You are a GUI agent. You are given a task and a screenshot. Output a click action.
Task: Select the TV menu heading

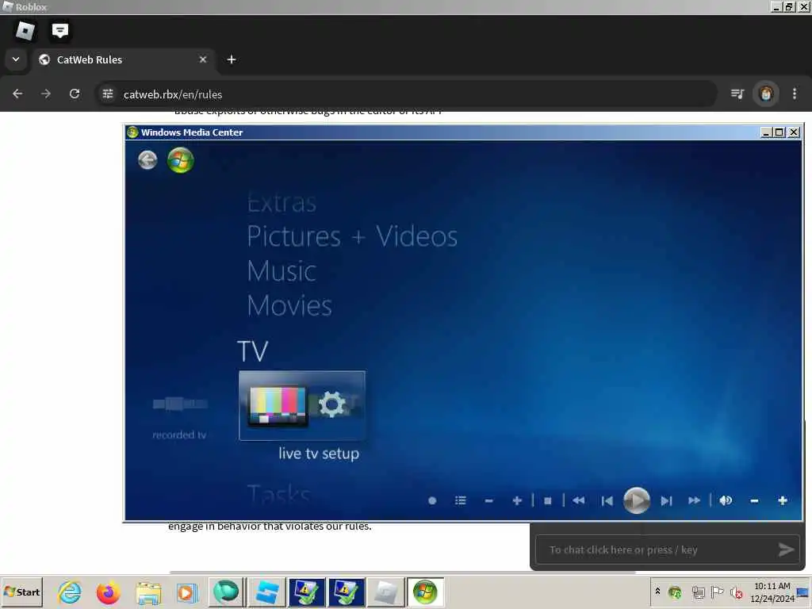point(253,351)
